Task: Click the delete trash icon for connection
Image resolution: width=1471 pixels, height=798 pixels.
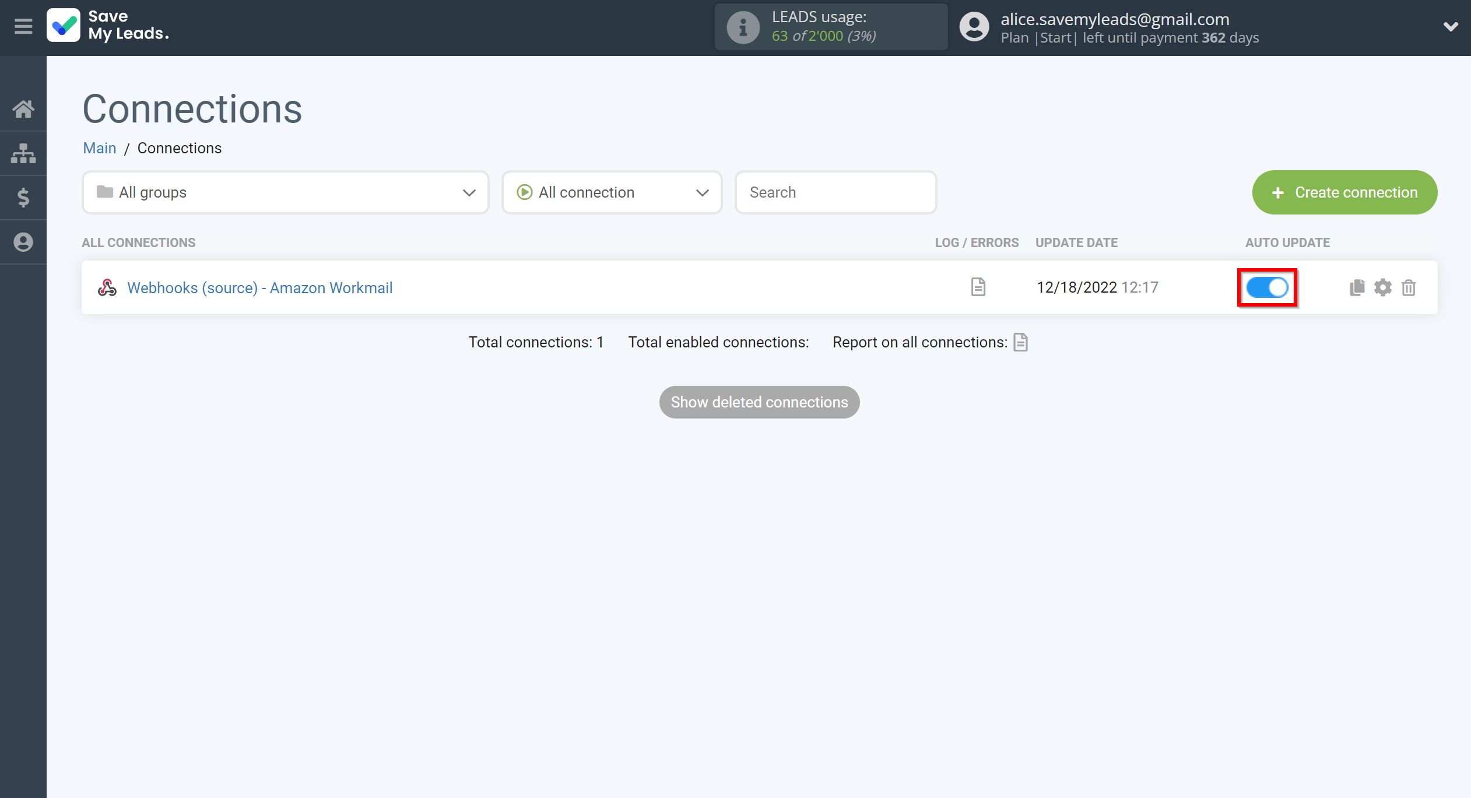Action: [x=1408, y=287]
